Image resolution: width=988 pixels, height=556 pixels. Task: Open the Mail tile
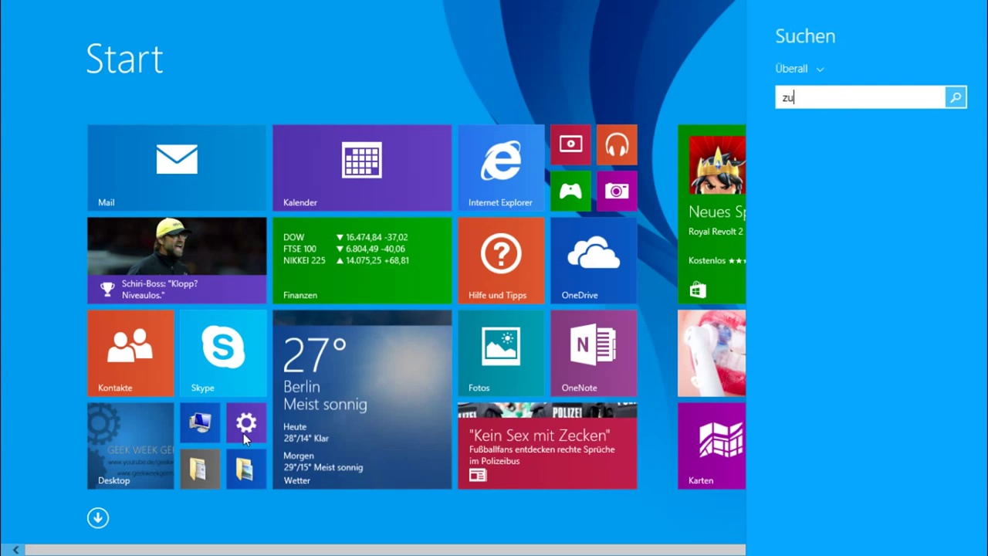coord(176,168)
